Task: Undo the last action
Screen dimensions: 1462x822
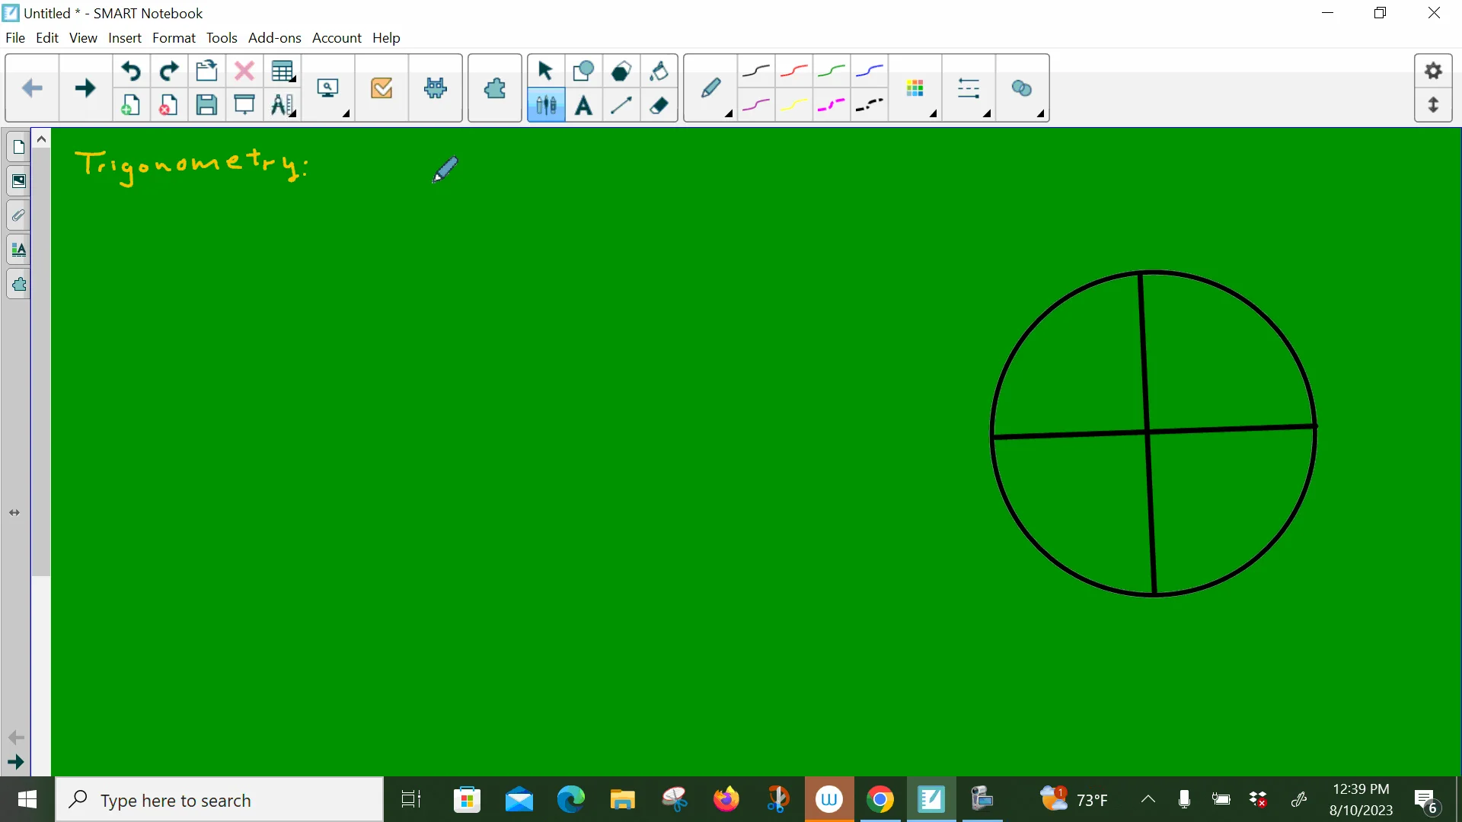Action: 131,71
